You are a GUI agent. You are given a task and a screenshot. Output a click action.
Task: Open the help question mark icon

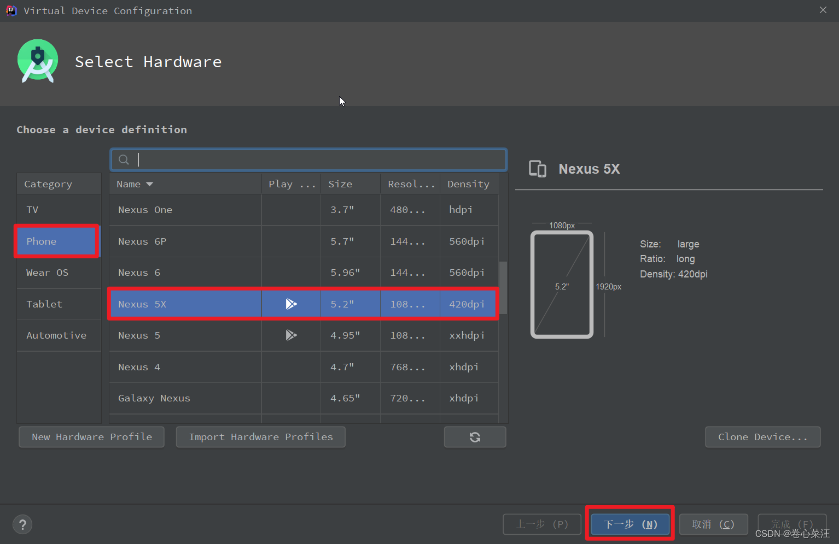[22, 524]
